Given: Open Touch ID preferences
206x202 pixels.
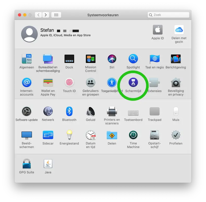Looking at the screenshot, I should tap(69, 82).
